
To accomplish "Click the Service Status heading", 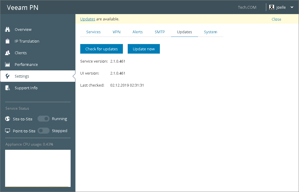I will click(x=17, y=108).
